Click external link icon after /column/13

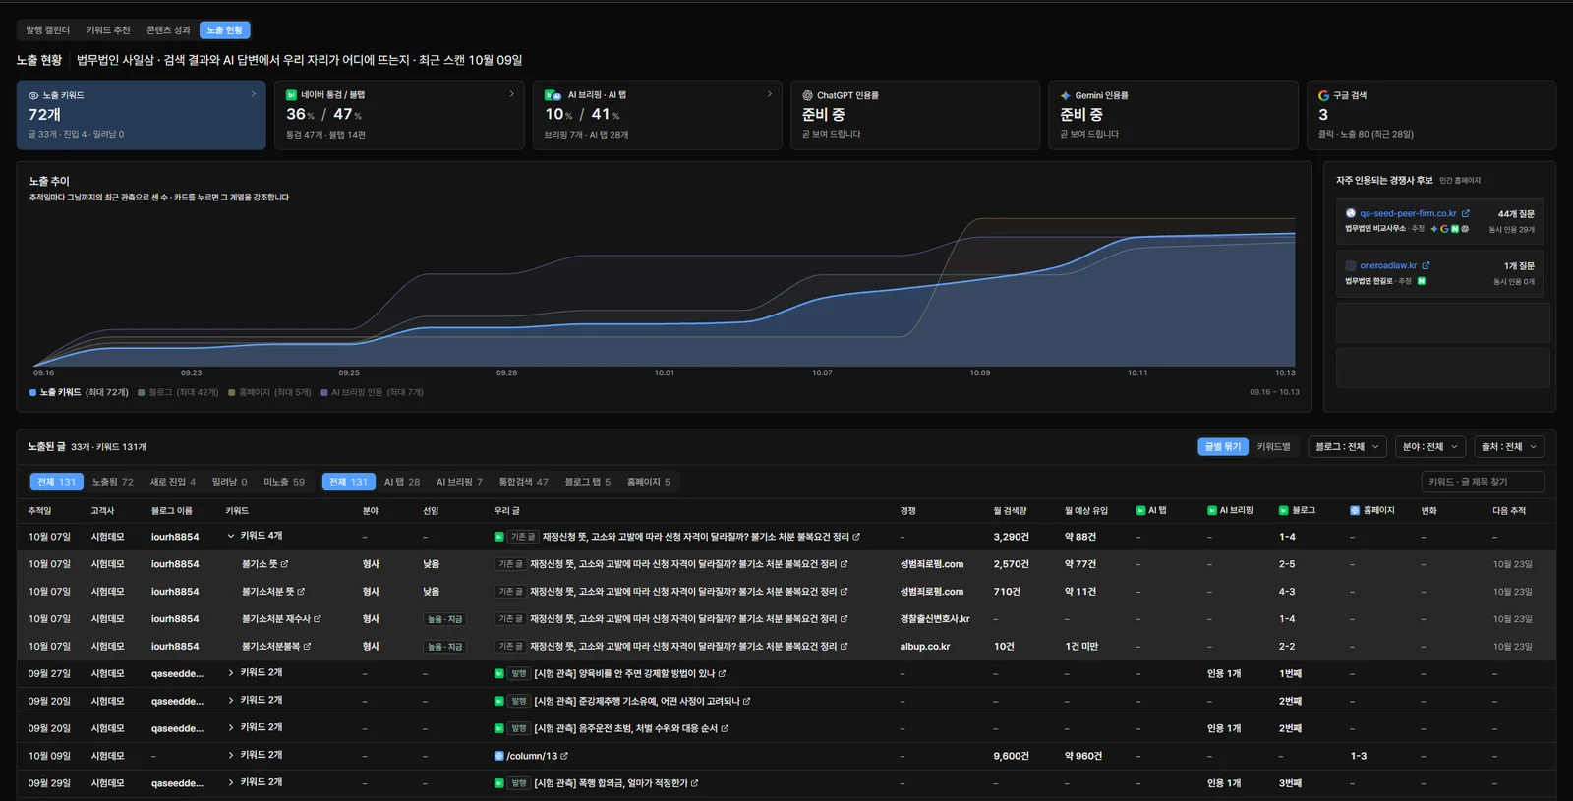pyautogui.click(x=564, y=756)
